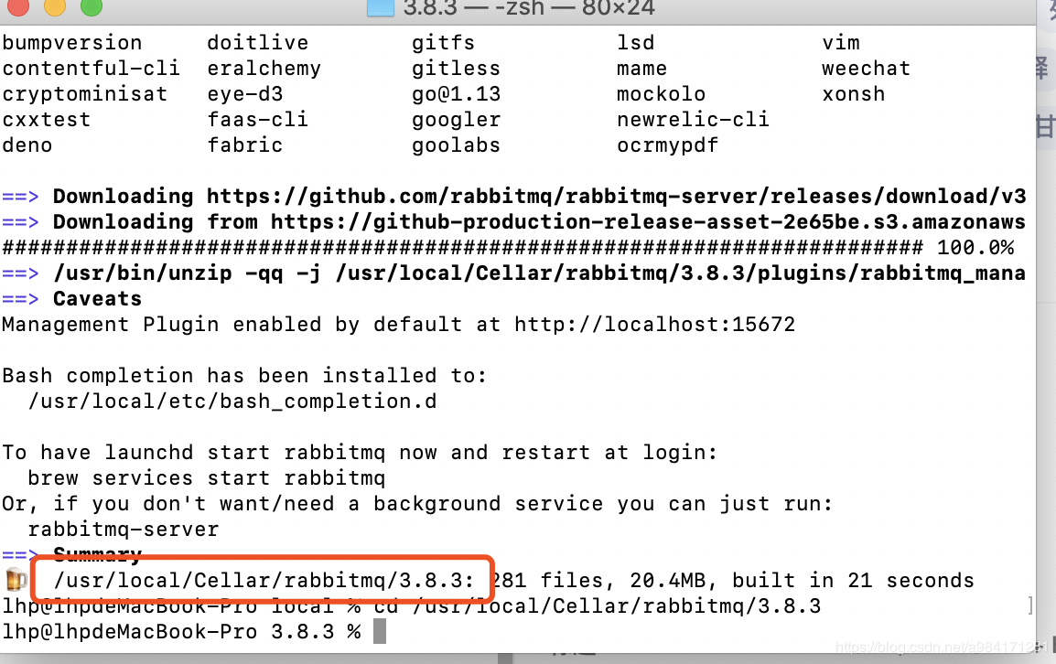Click the last prompt 'lhp@lhpdeMacBook-Pro 3.8.3 %'

(x=181, y=632)
